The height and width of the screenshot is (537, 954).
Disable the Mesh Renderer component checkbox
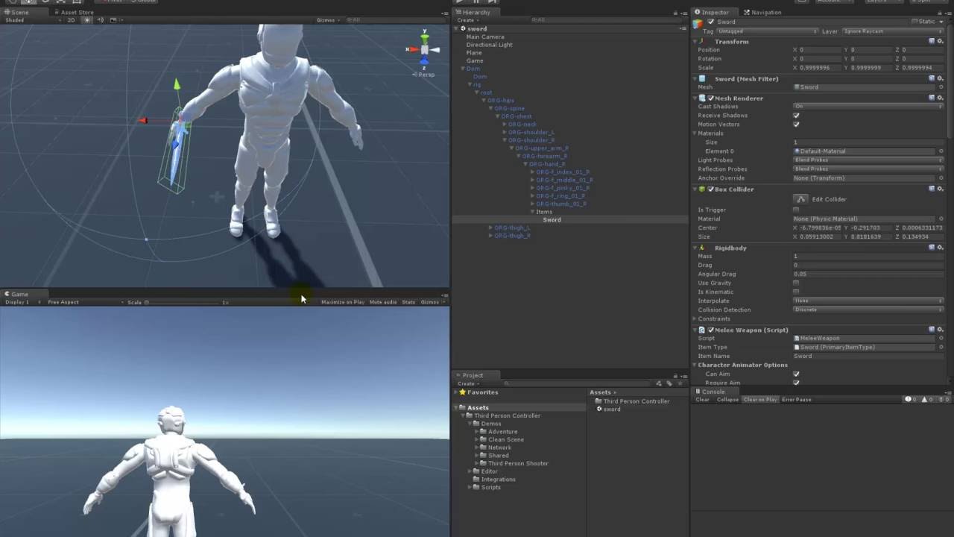click(x=711, y=98)
